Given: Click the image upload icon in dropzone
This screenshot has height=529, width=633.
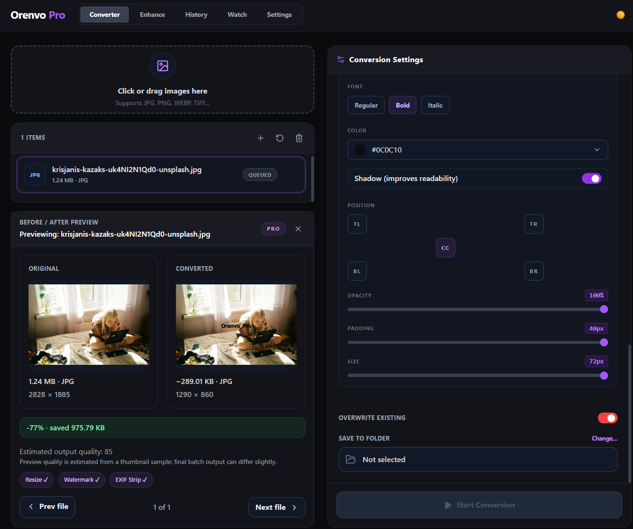Looking at the screenshot, I should 162,66.
